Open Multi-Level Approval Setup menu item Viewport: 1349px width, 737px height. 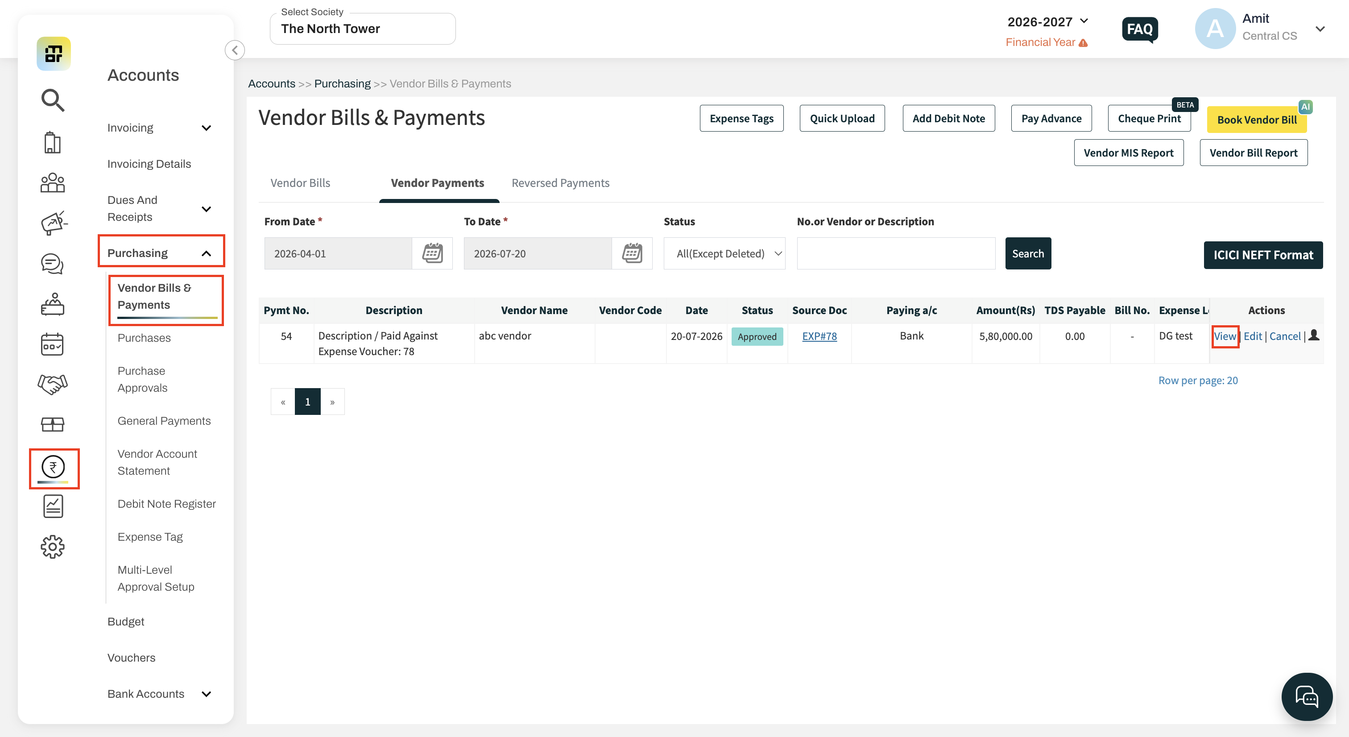156,578
